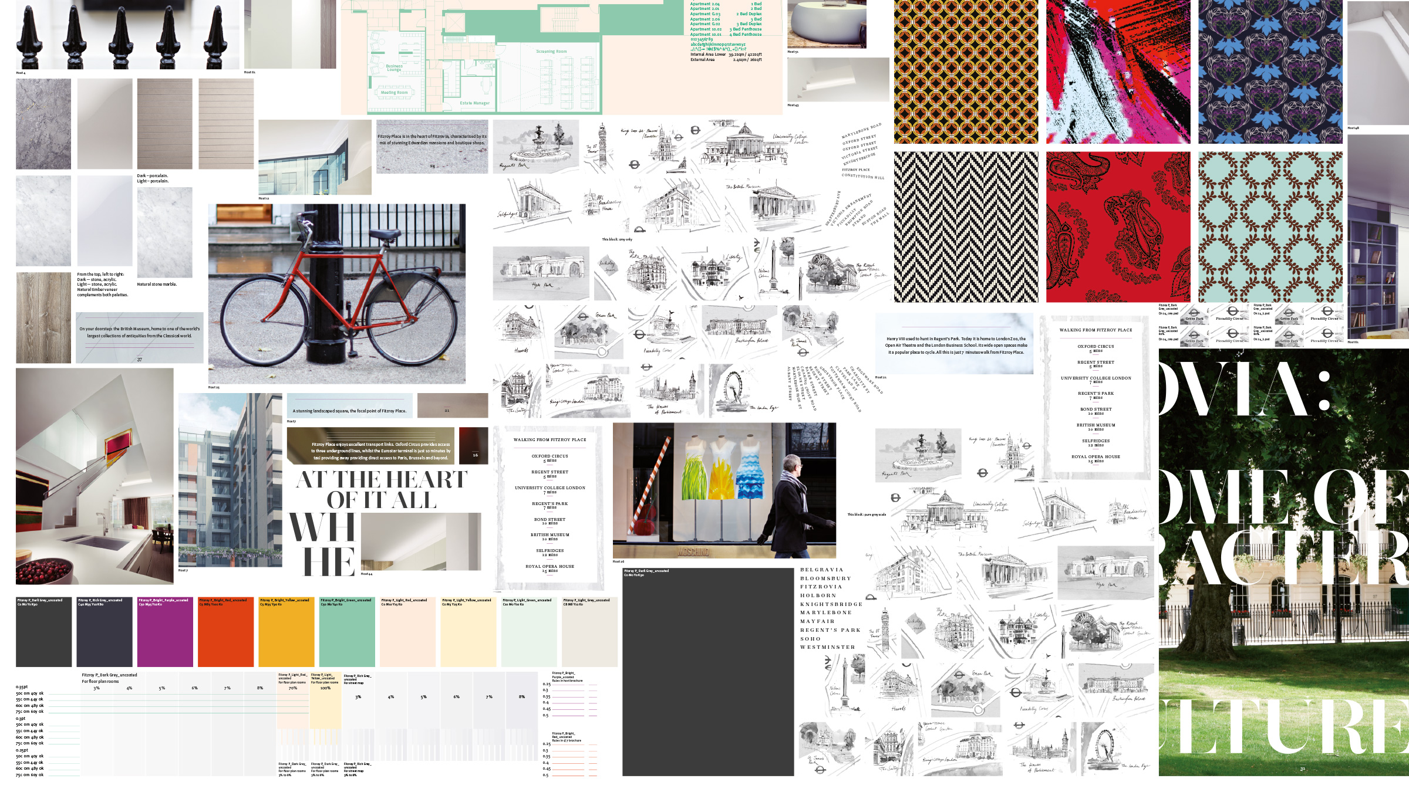
Task: Pick the Light Green colour swatch
Action: [529, 632]
